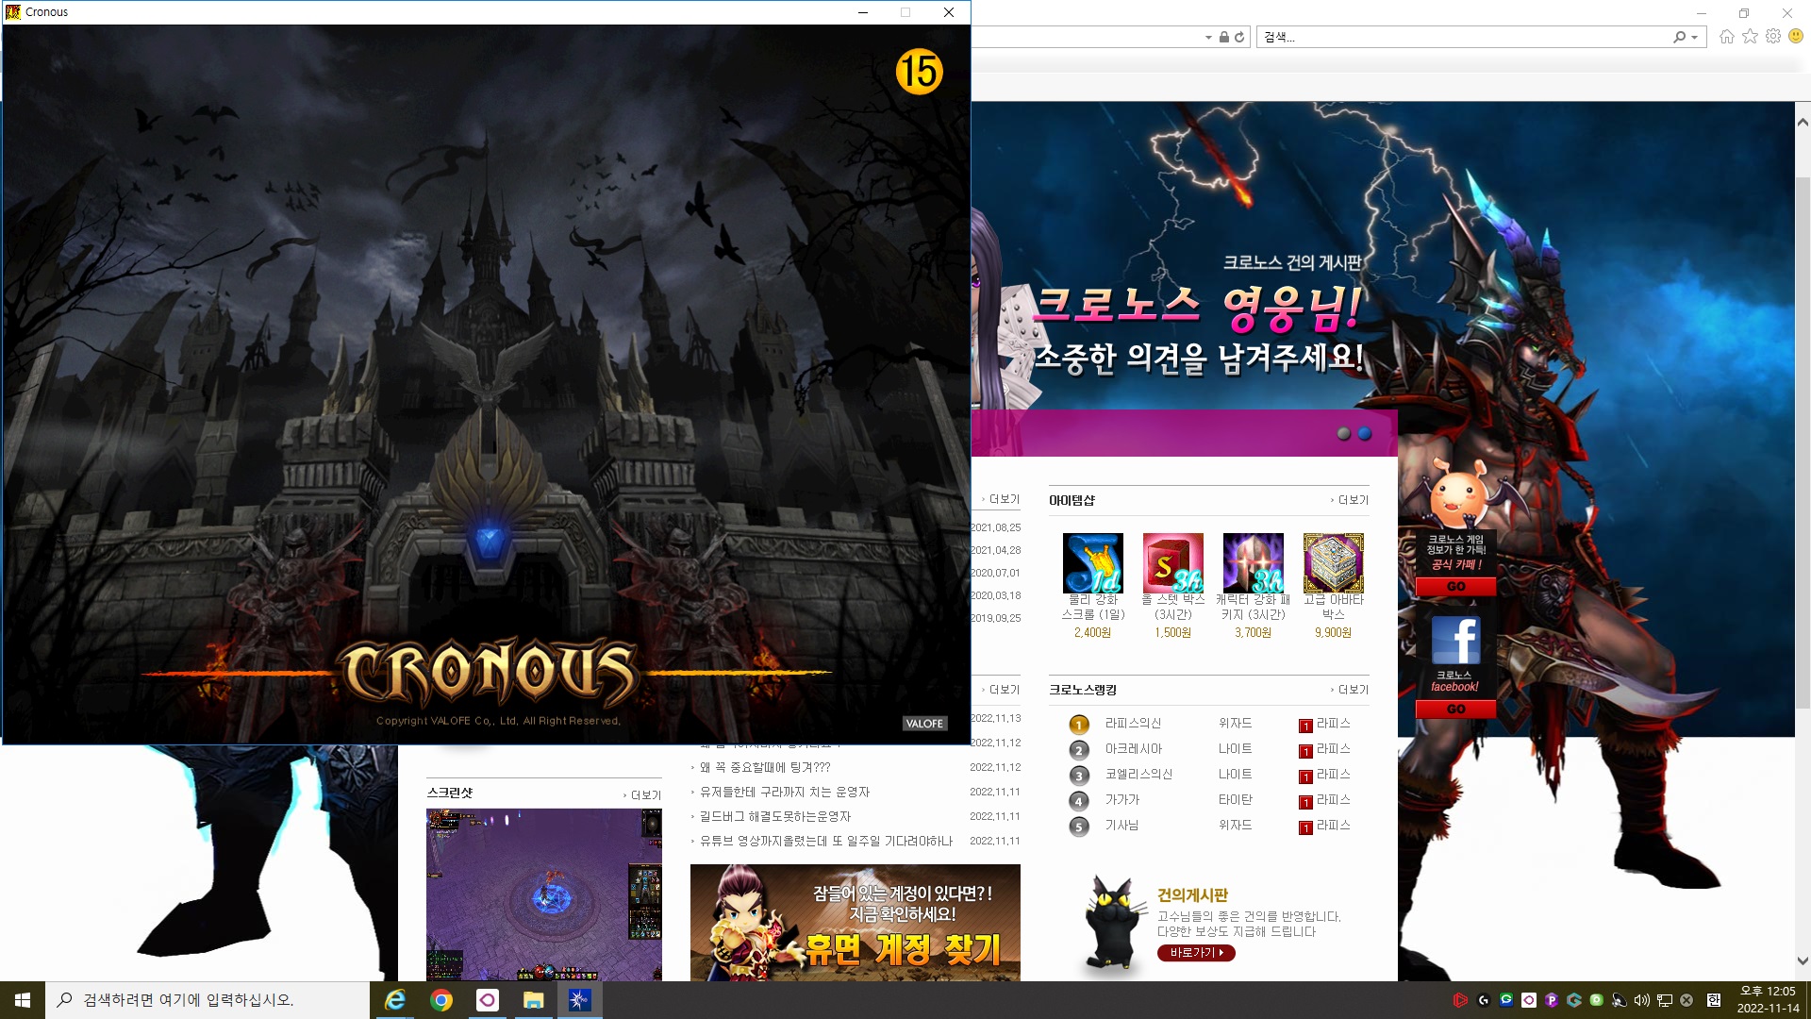Viewport: 1811px width, 1019px height.
Task: Go to the browser Home icon
Action: (x=1727, y=37)
